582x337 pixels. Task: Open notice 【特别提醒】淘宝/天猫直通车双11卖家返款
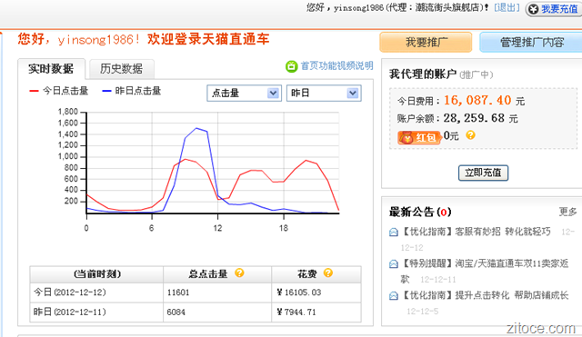point(485,271)
